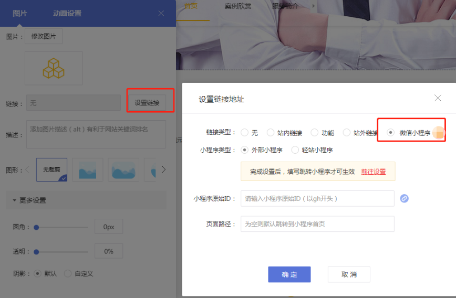Click the nav bar right arrow
This screenshot has width=456, height=298.
[x=314, y=6]
